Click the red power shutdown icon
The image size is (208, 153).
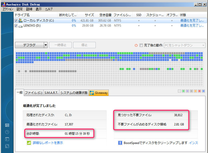click(136, 45)
